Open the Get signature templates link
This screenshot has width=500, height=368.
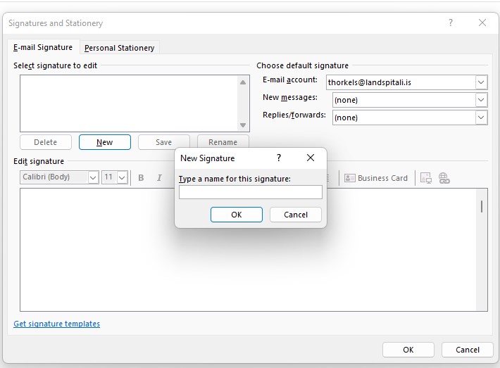[x=57, y=324]
